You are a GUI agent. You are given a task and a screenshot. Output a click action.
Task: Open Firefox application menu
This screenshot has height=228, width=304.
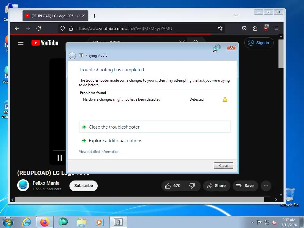276,28
